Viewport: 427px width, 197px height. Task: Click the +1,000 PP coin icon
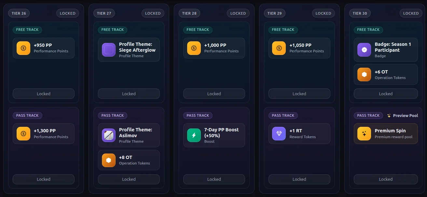(194, 48)
